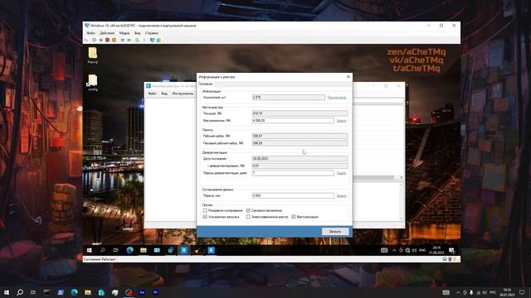Pause the virtual machine
Image resolution: width=531 pixels, height=298 pixels.
click(x=122, y=40)
